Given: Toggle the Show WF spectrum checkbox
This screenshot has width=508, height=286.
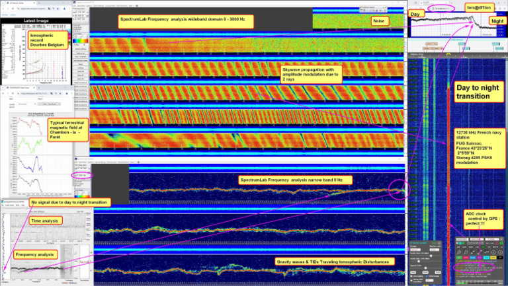Looking at the screenshot, I should point(411,281).
